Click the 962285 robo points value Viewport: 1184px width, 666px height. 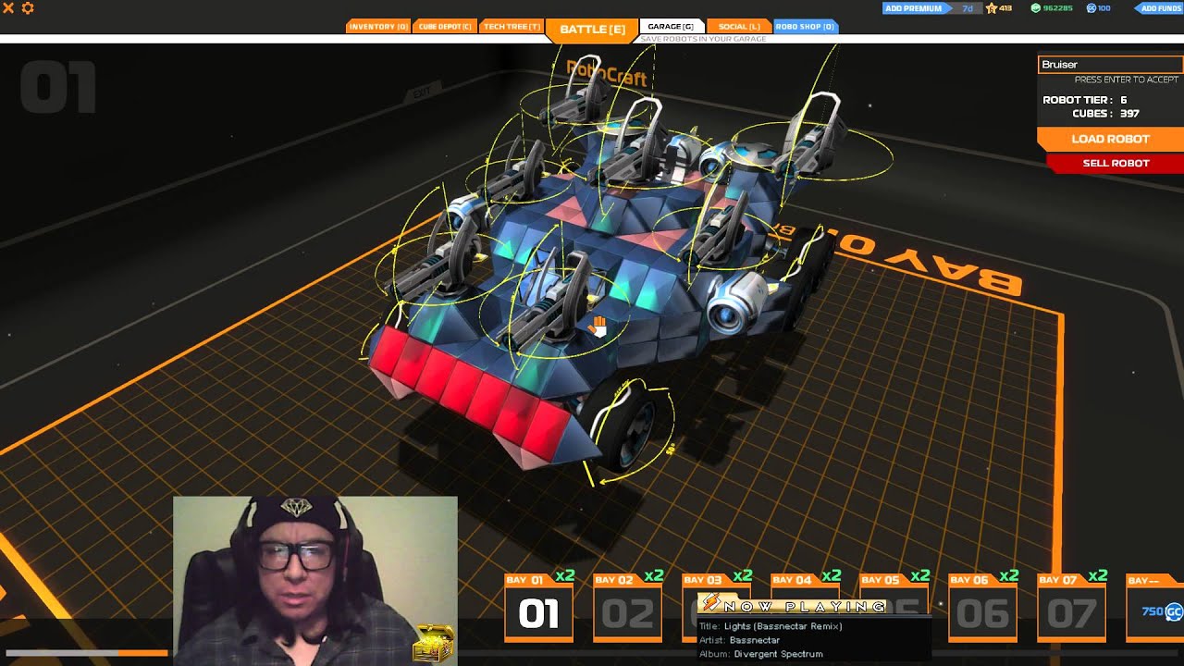1057,8
